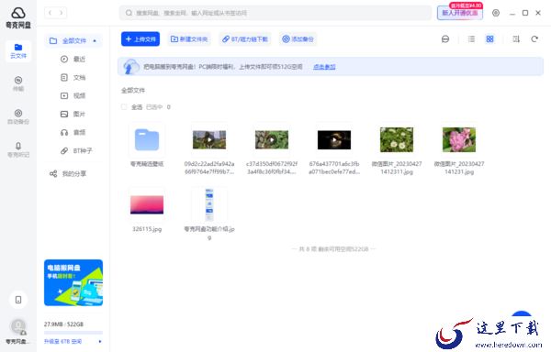The height and width of the screenshot is (352, 551).
Task: Open the 传输 transfer section in sidebar
Action: click(x=18, y=83)
